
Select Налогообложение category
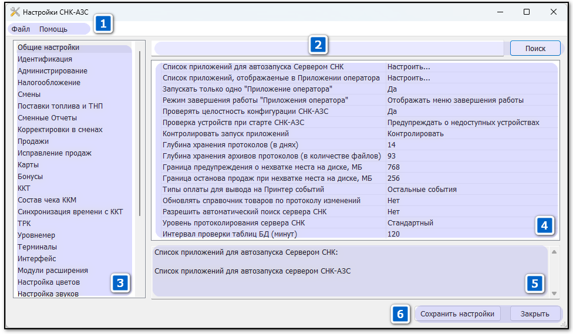pyautogui.click(x=49, y=83)
